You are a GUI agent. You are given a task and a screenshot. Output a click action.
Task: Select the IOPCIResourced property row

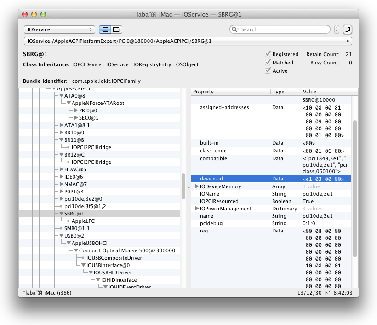pyautogui.click(x=271, y=201)
